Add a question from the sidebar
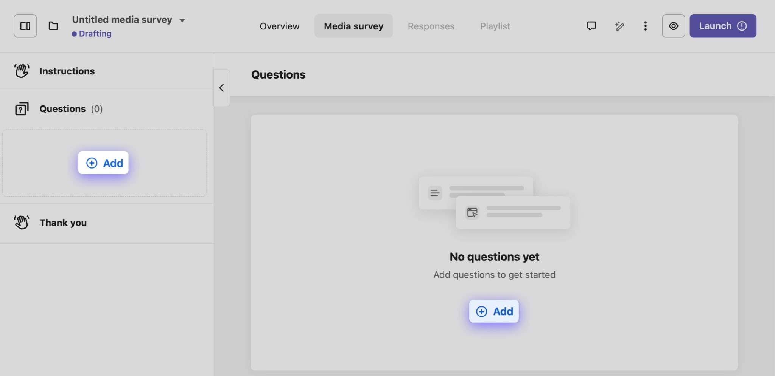This screenshot has width=775, height=376. point(103,163)
